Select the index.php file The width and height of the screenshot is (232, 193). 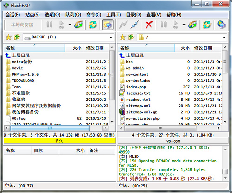pos(170,87)
